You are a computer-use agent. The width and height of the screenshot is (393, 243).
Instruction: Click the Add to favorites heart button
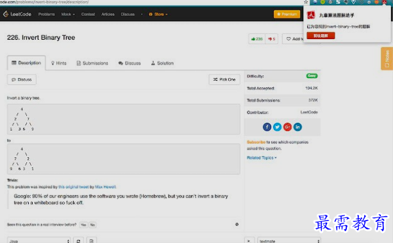pos(293,39)
